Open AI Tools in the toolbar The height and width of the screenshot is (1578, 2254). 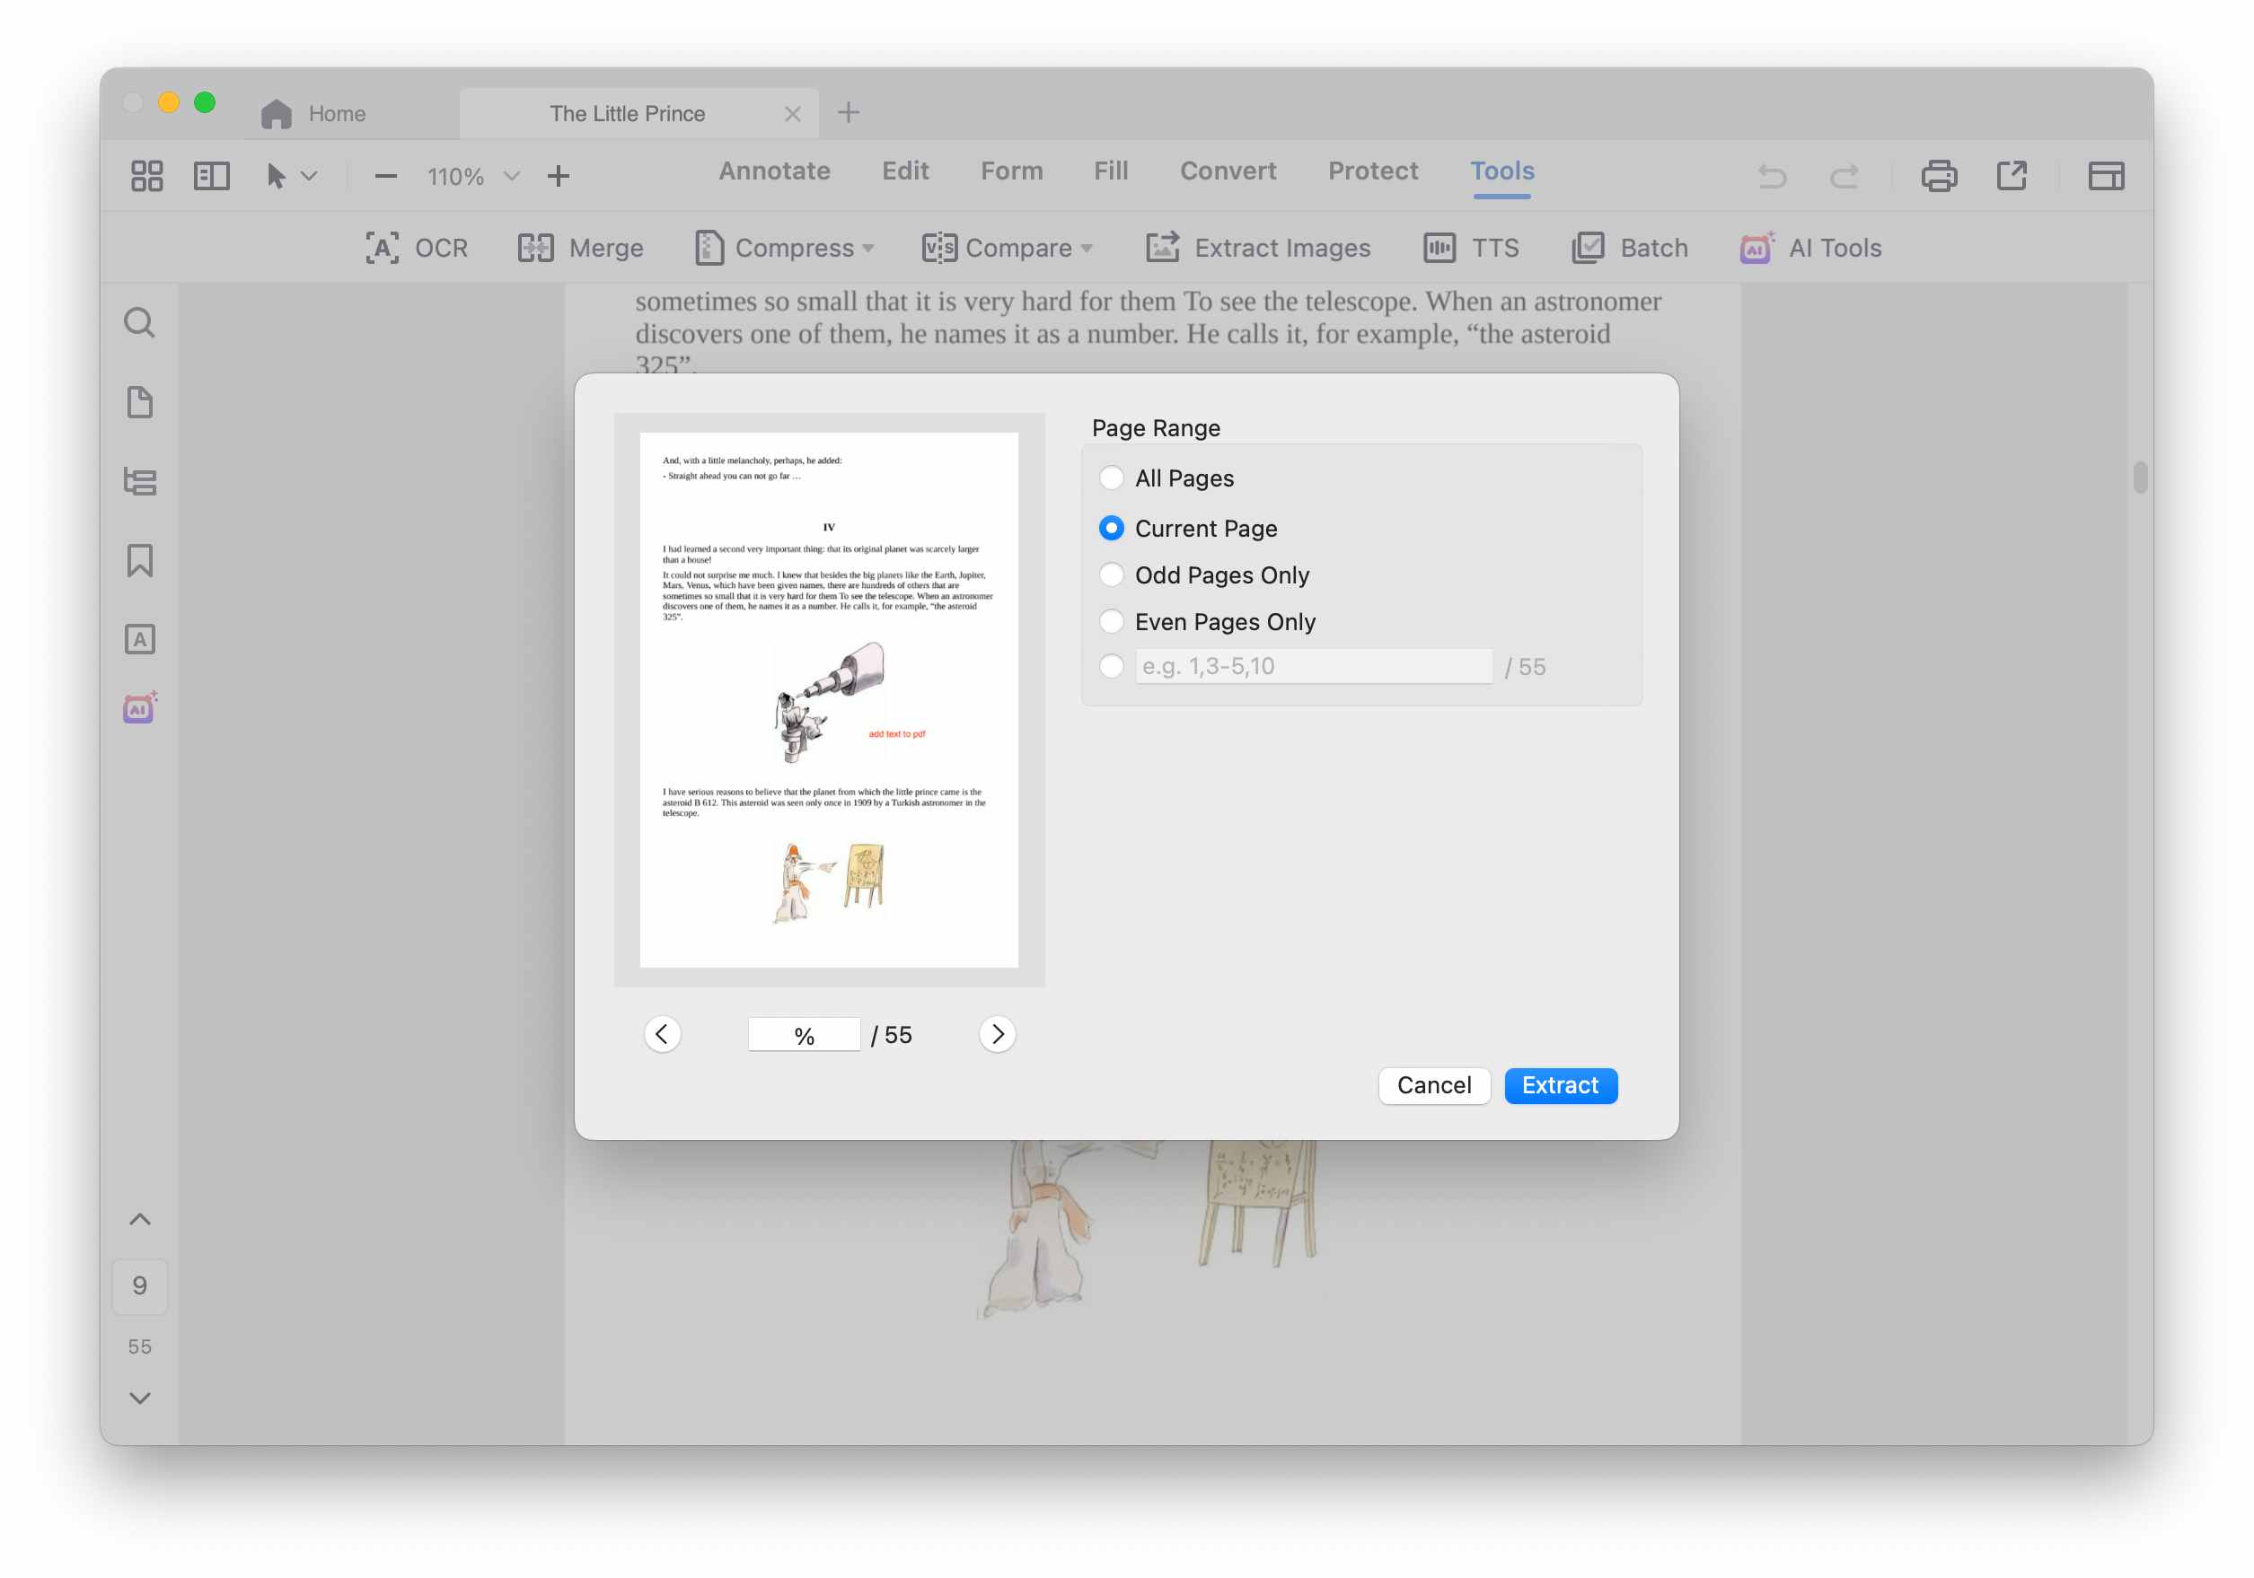click(x=1810, y=249)
